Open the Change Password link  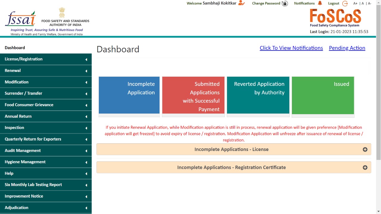[x=266, y=3]
